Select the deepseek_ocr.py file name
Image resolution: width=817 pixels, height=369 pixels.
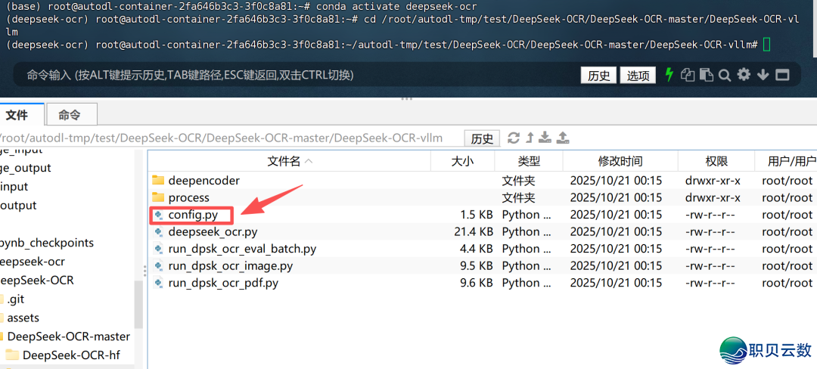click(x=213, y=231)
